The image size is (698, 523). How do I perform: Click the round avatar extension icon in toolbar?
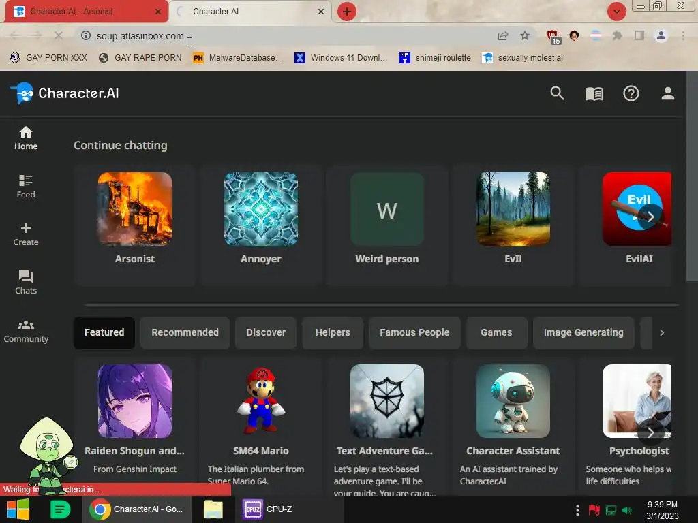(574, 35)
